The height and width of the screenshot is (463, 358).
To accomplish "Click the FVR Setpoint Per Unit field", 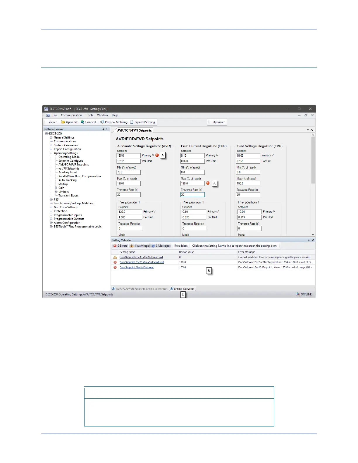I will pyautogui.click(x=248, y=161).
